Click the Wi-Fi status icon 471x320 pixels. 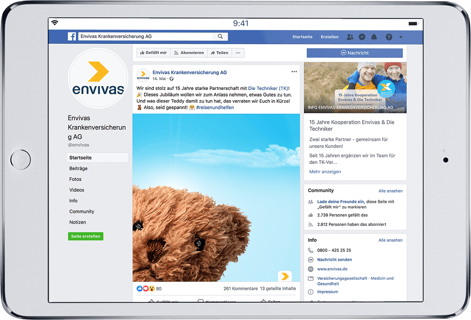tap(55, 23)
